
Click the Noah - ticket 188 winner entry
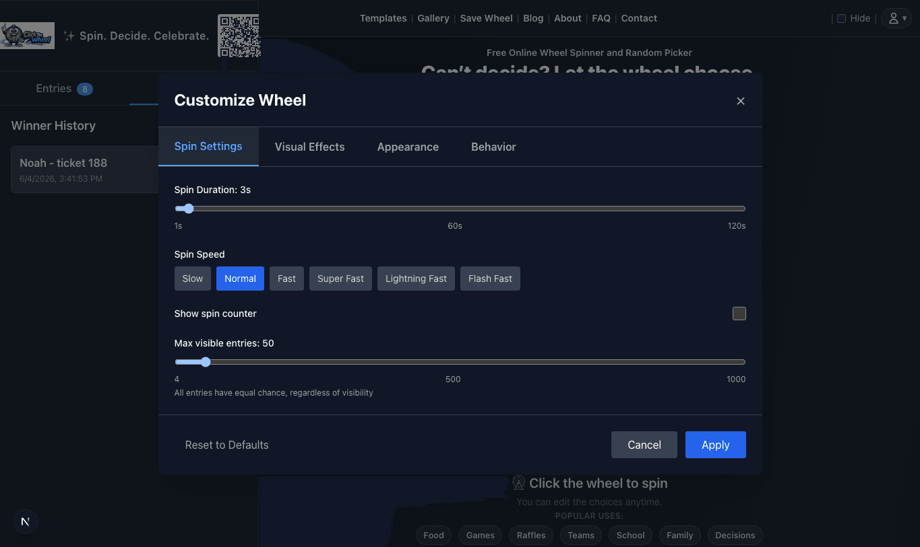tap(85, 170)
